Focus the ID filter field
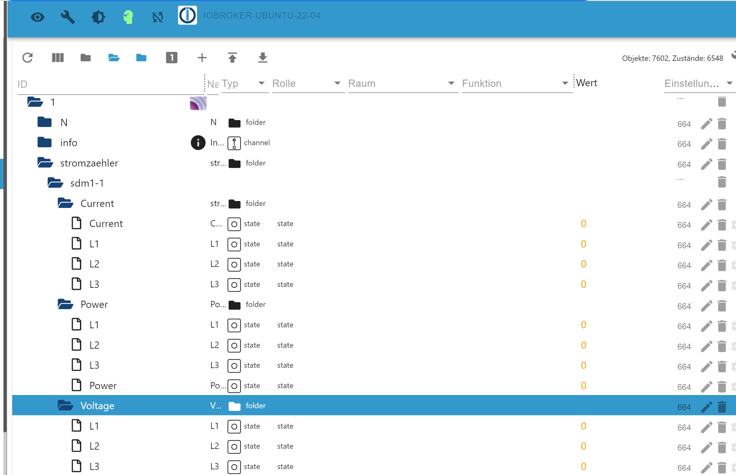 pyautogui.click(x=110, y=84)
